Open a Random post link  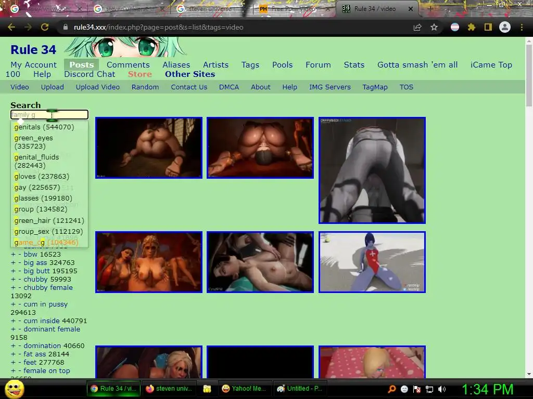(x=145, y=87)
